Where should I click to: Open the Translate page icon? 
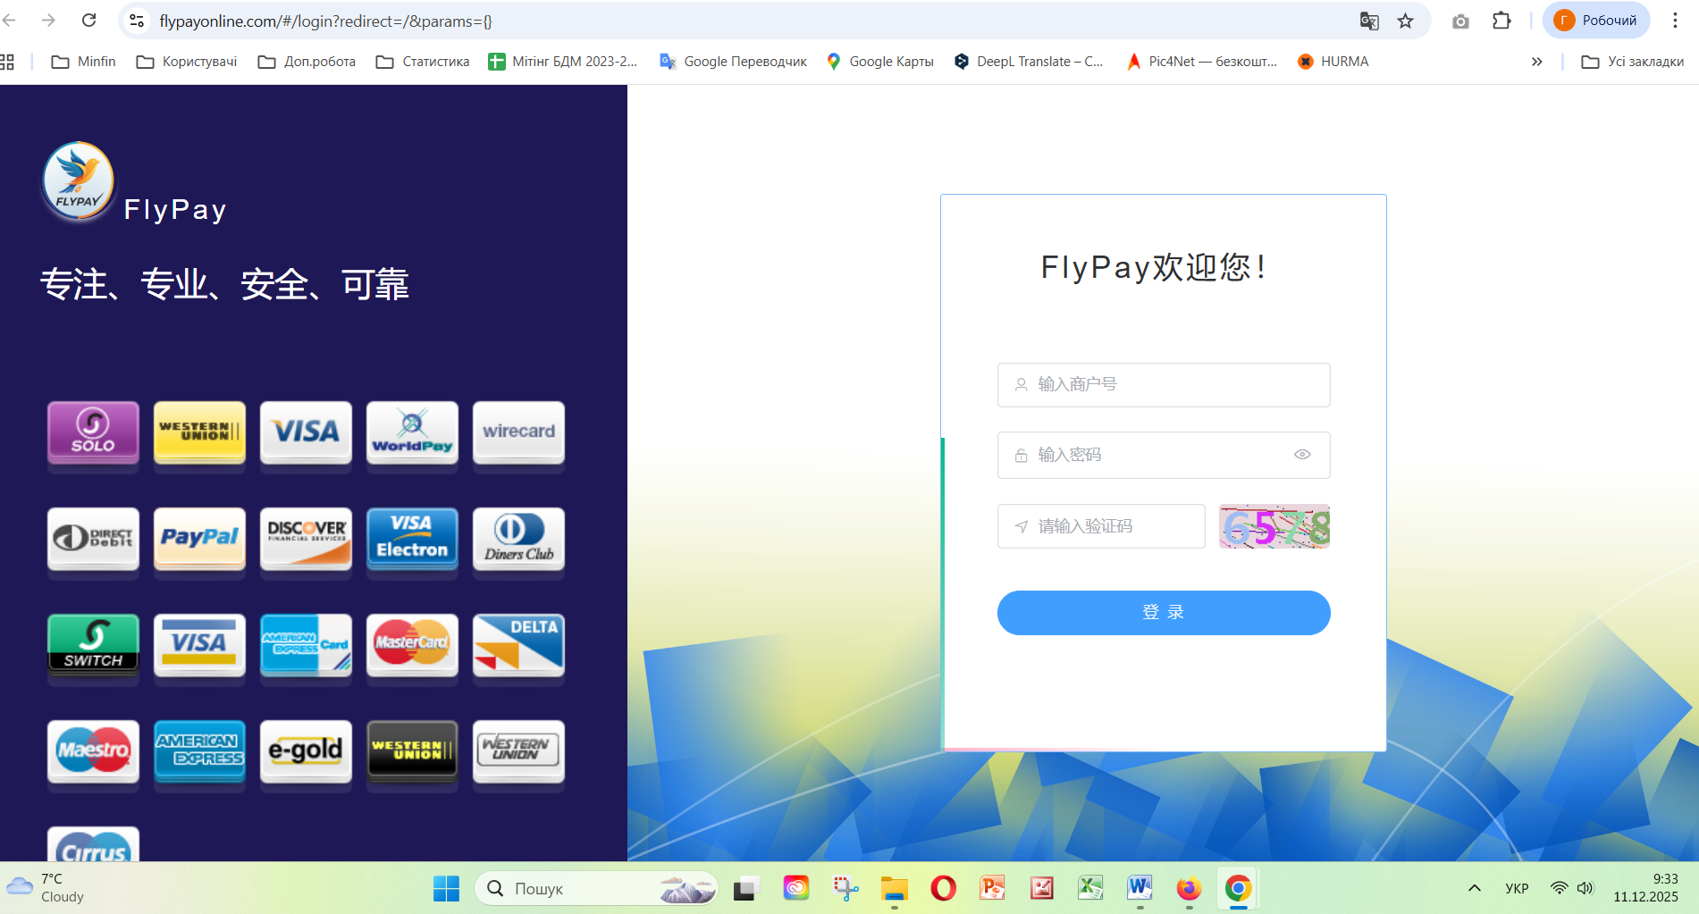coord(1369,21)
